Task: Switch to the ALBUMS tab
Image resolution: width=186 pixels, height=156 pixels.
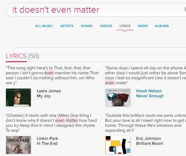Action: [162, 26]
